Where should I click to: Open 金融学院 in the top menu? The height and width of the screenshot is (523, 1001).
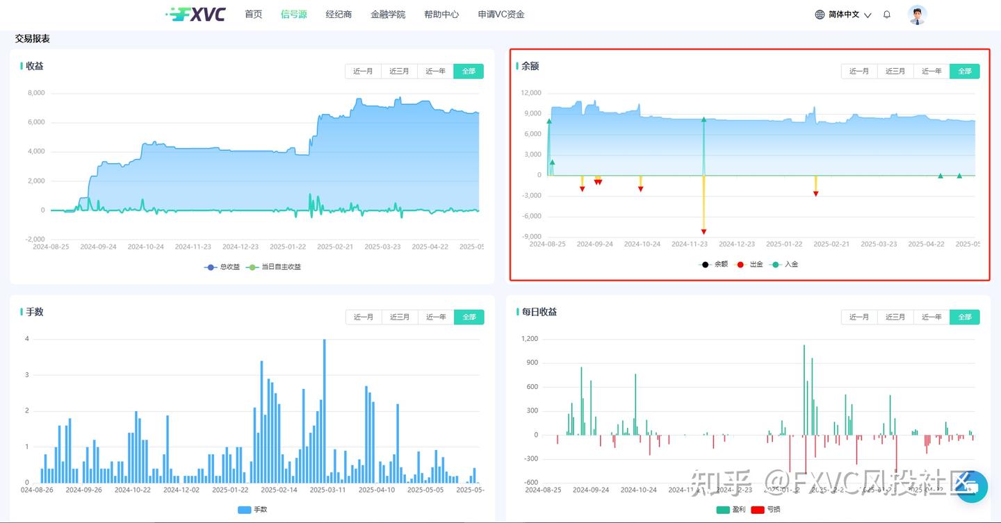[x=387, y=14]
